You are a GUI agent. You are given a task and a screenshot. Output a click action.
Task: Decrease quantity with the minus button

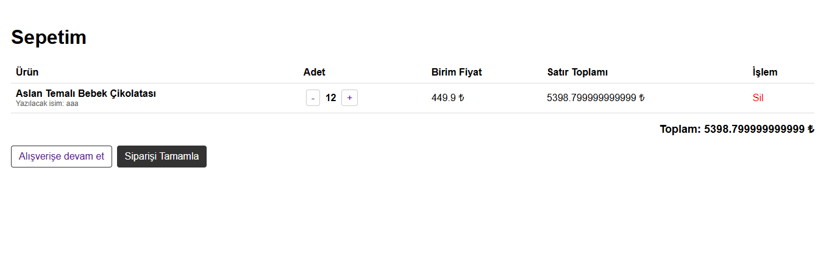click(313, 98)
